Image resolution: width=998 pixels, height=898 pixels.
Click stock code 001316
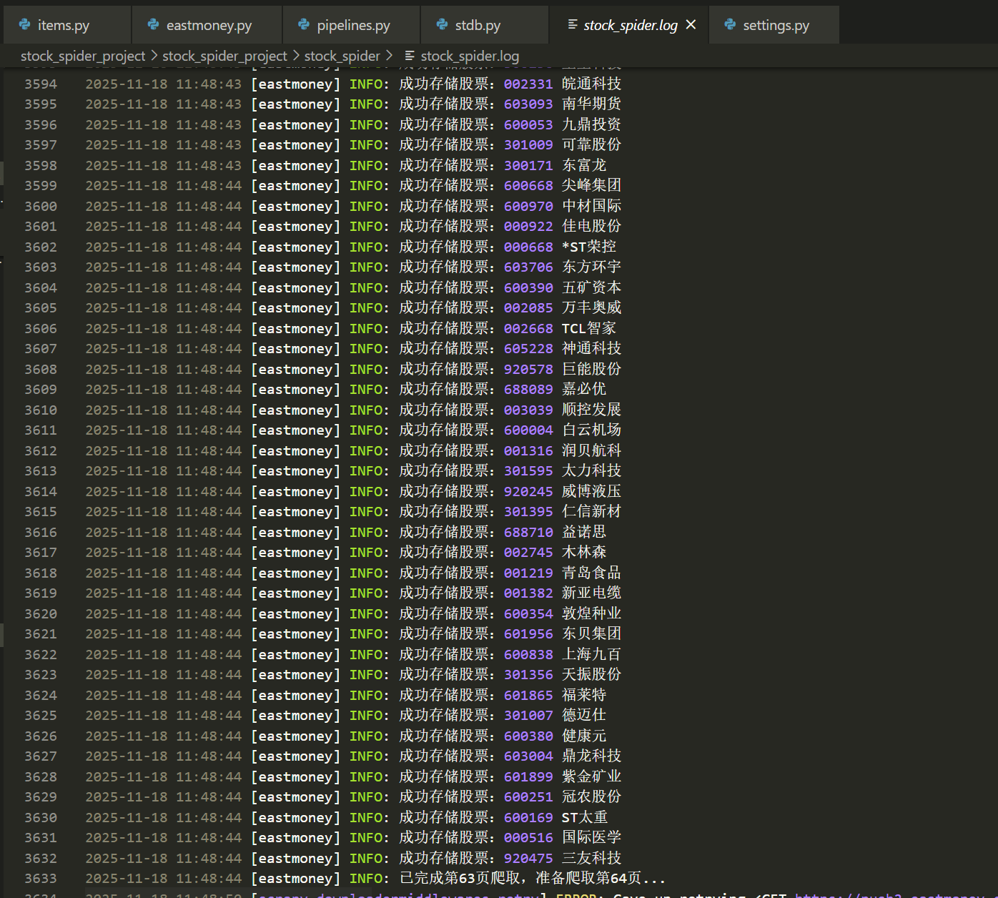(528, 451)
